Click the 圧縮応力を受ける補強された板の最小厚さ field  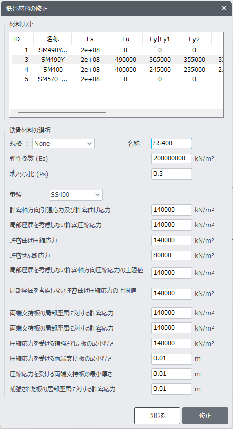(x=172, y=343)
